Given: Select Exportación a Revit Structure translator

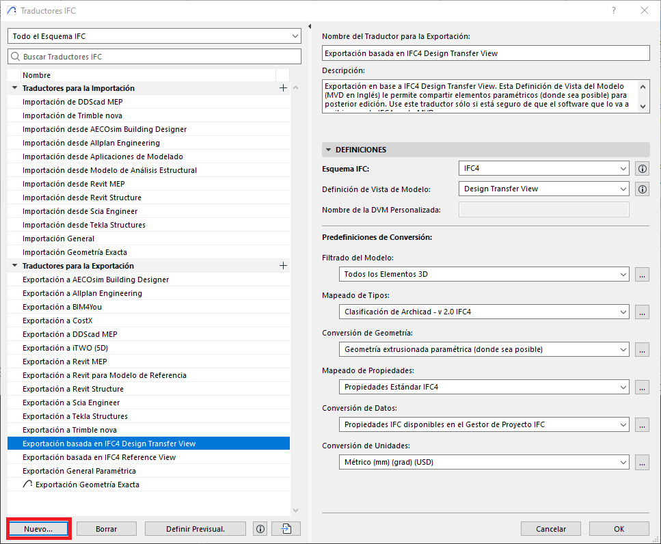Looking at the screenshot, I should coord(73,389).
